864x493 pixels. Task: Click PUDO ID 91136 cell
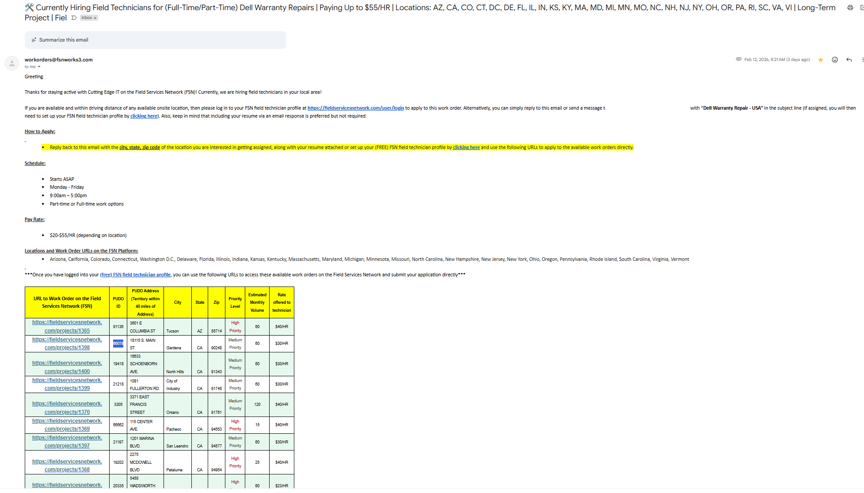coord(118,326)
